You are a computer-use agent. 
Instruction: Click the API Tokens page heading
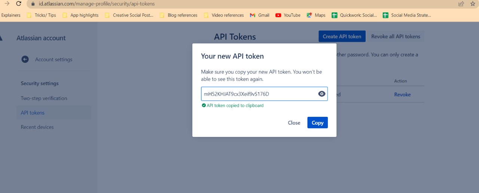coord(235,37)
